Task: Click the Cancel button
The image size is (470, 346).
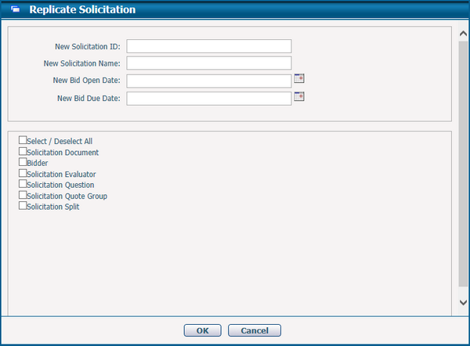Action: [255, 330]
